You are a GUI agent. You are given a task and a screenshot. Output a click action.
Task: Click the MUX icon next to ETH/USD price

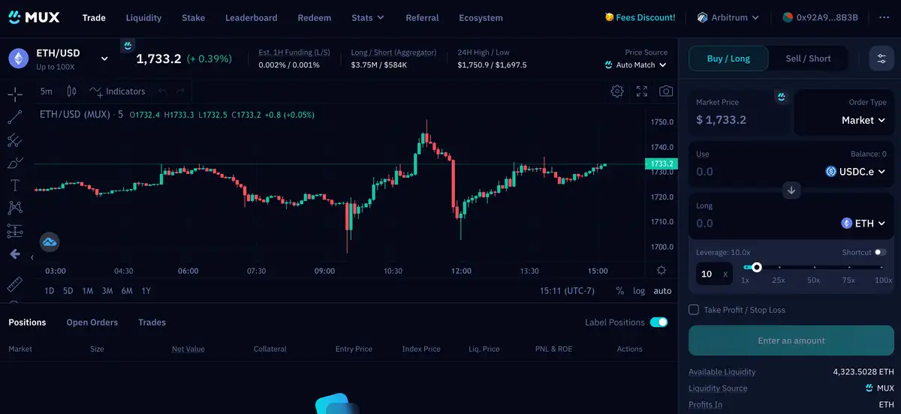click(x=128, y=46)
